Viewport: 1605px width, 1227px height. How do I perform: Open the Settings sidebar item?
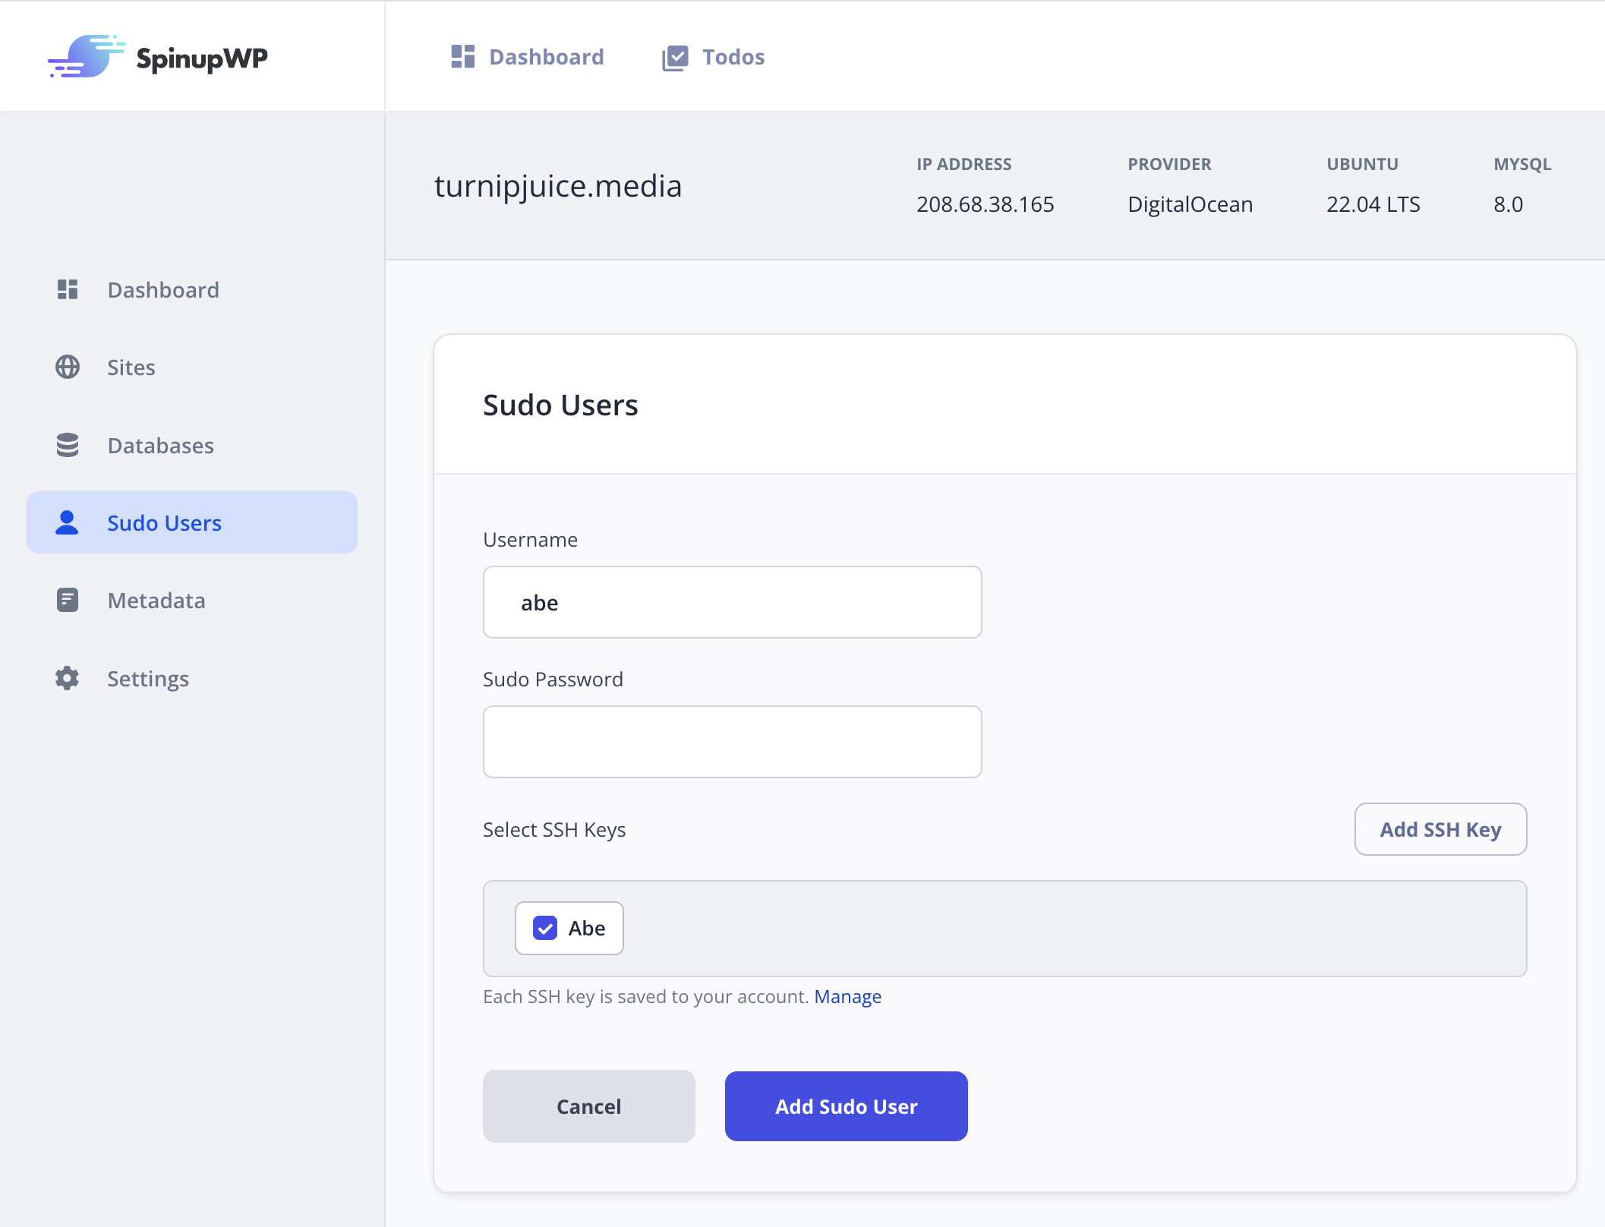192,678
